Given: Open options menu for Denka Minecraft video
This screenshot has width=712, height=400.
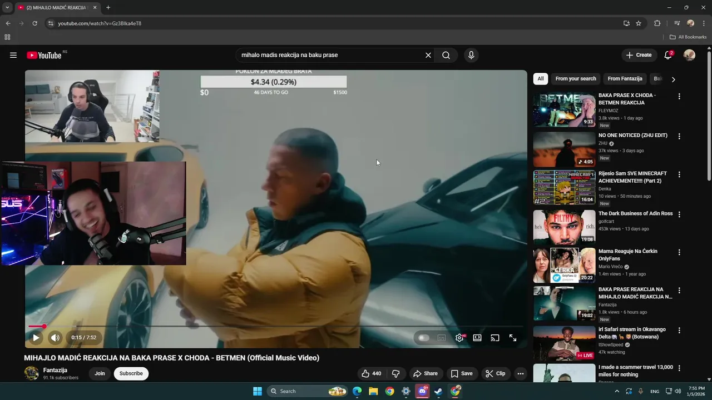Looking at the screenshot, I should 679,174.
